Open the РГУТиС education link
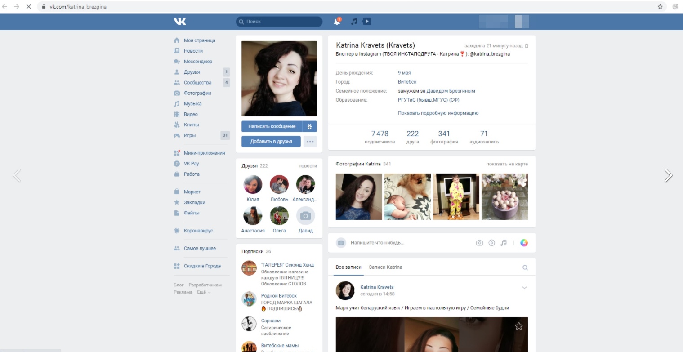This screenshot has height=352, width=683. (429, 100)
